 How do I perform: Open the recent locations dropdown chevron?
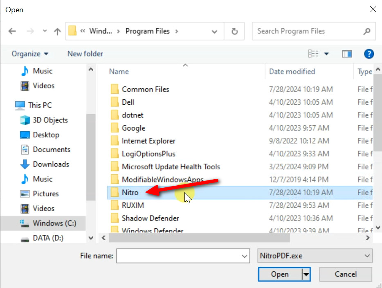click(45, 32)
